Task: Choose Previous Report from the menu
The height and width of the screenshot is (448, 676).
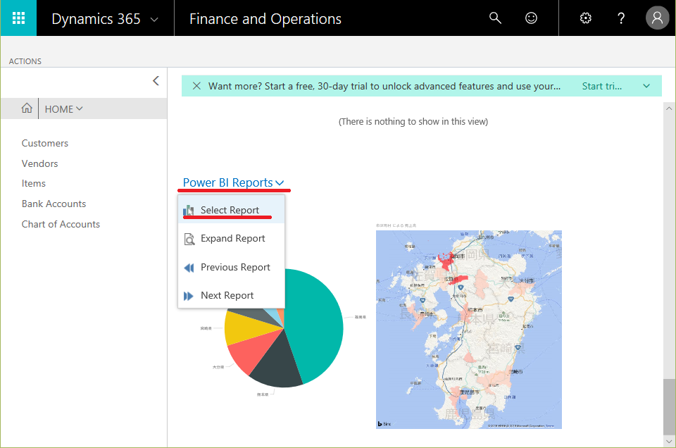Action: pyautogui.click(x=231, y=268)
